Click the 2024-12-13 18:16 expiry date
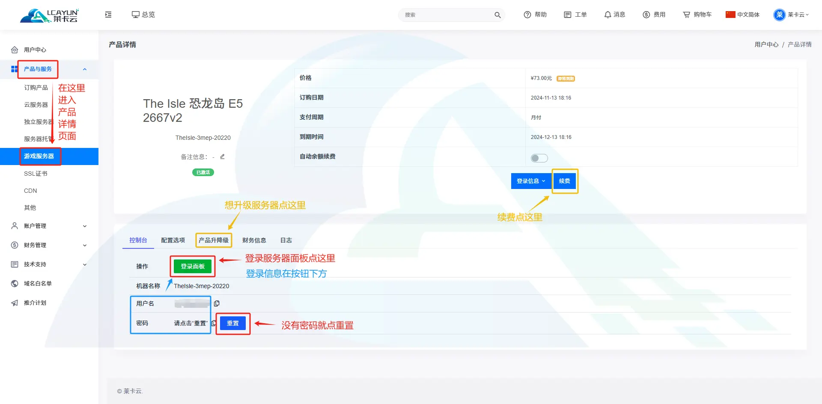 tap(551, 137)
